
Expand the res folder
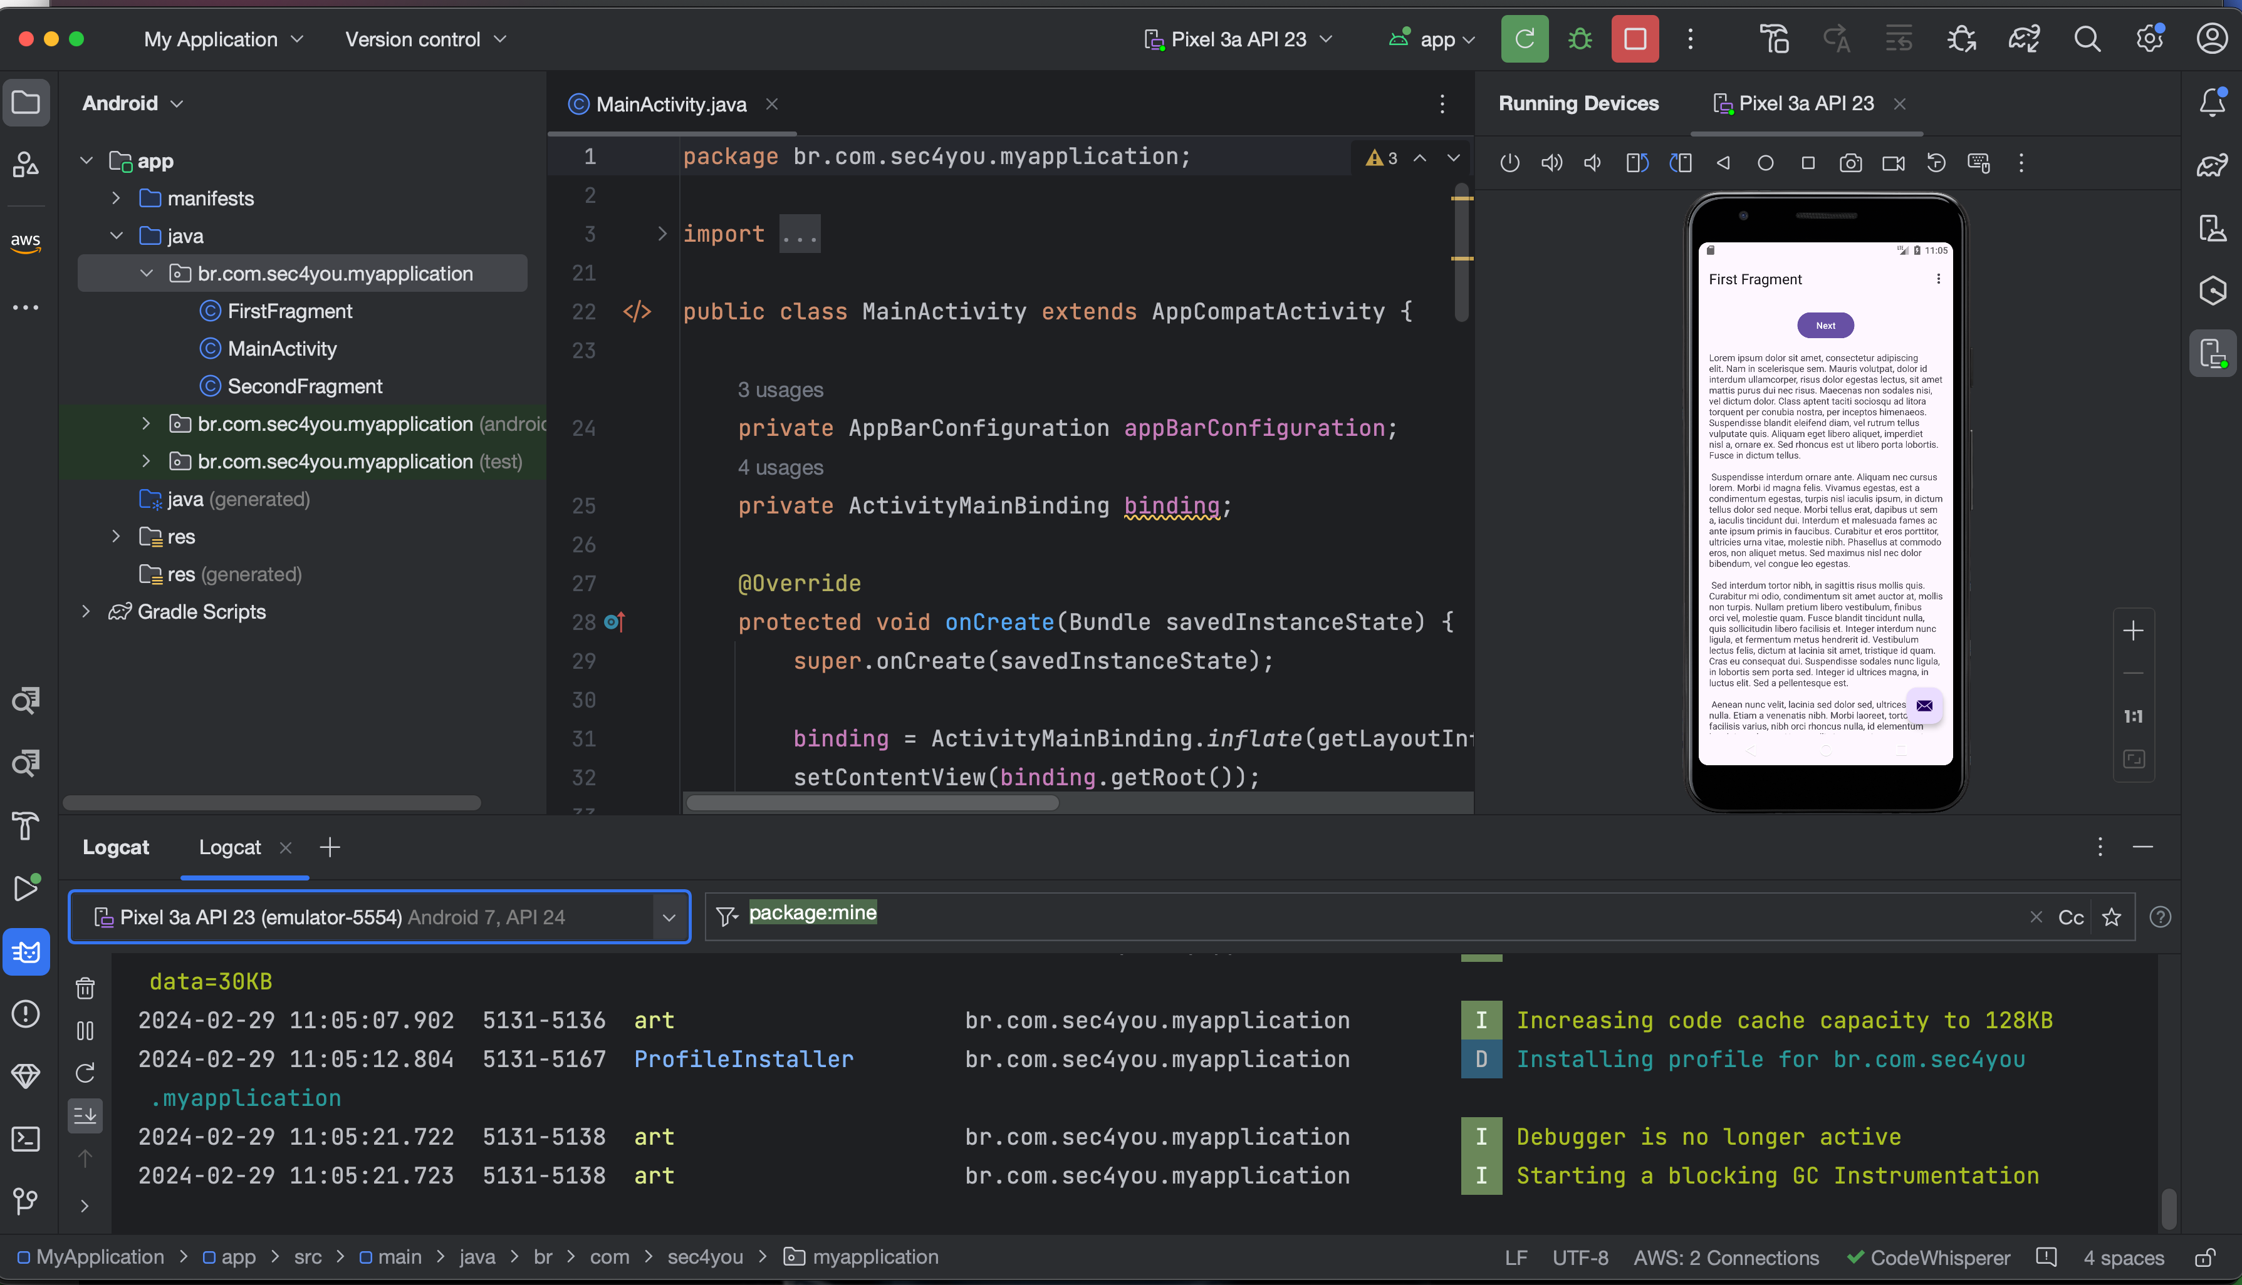click(x=116, y=537)
